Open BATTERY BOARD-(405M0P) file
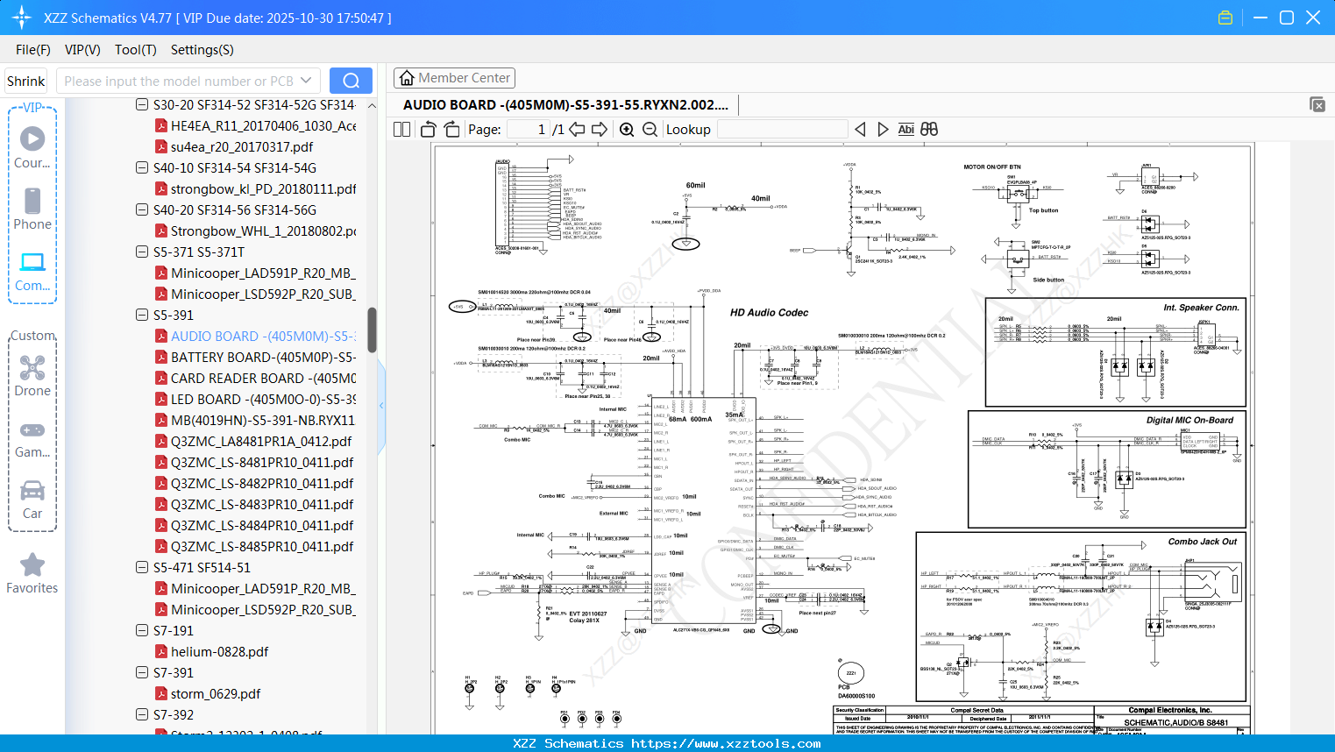This screenshot has height=752, width=1335. 262,358
